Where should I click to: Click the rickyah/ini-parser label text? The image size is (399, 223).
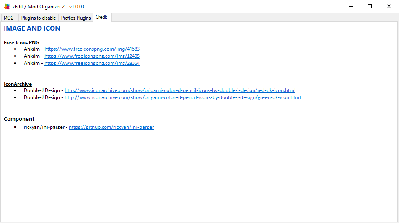[44, 127]
